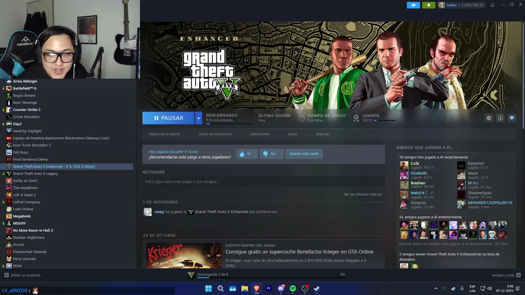The image size is (525, 295).
Task: Click Lethal Company game icon
Action: pos(9,202)
